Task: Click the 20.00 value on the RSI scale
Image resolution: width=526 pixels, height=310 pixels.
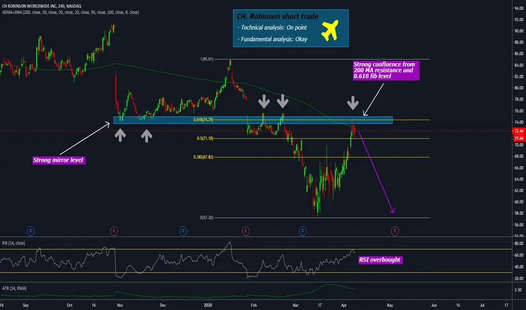Action: (x=519, y=278)
